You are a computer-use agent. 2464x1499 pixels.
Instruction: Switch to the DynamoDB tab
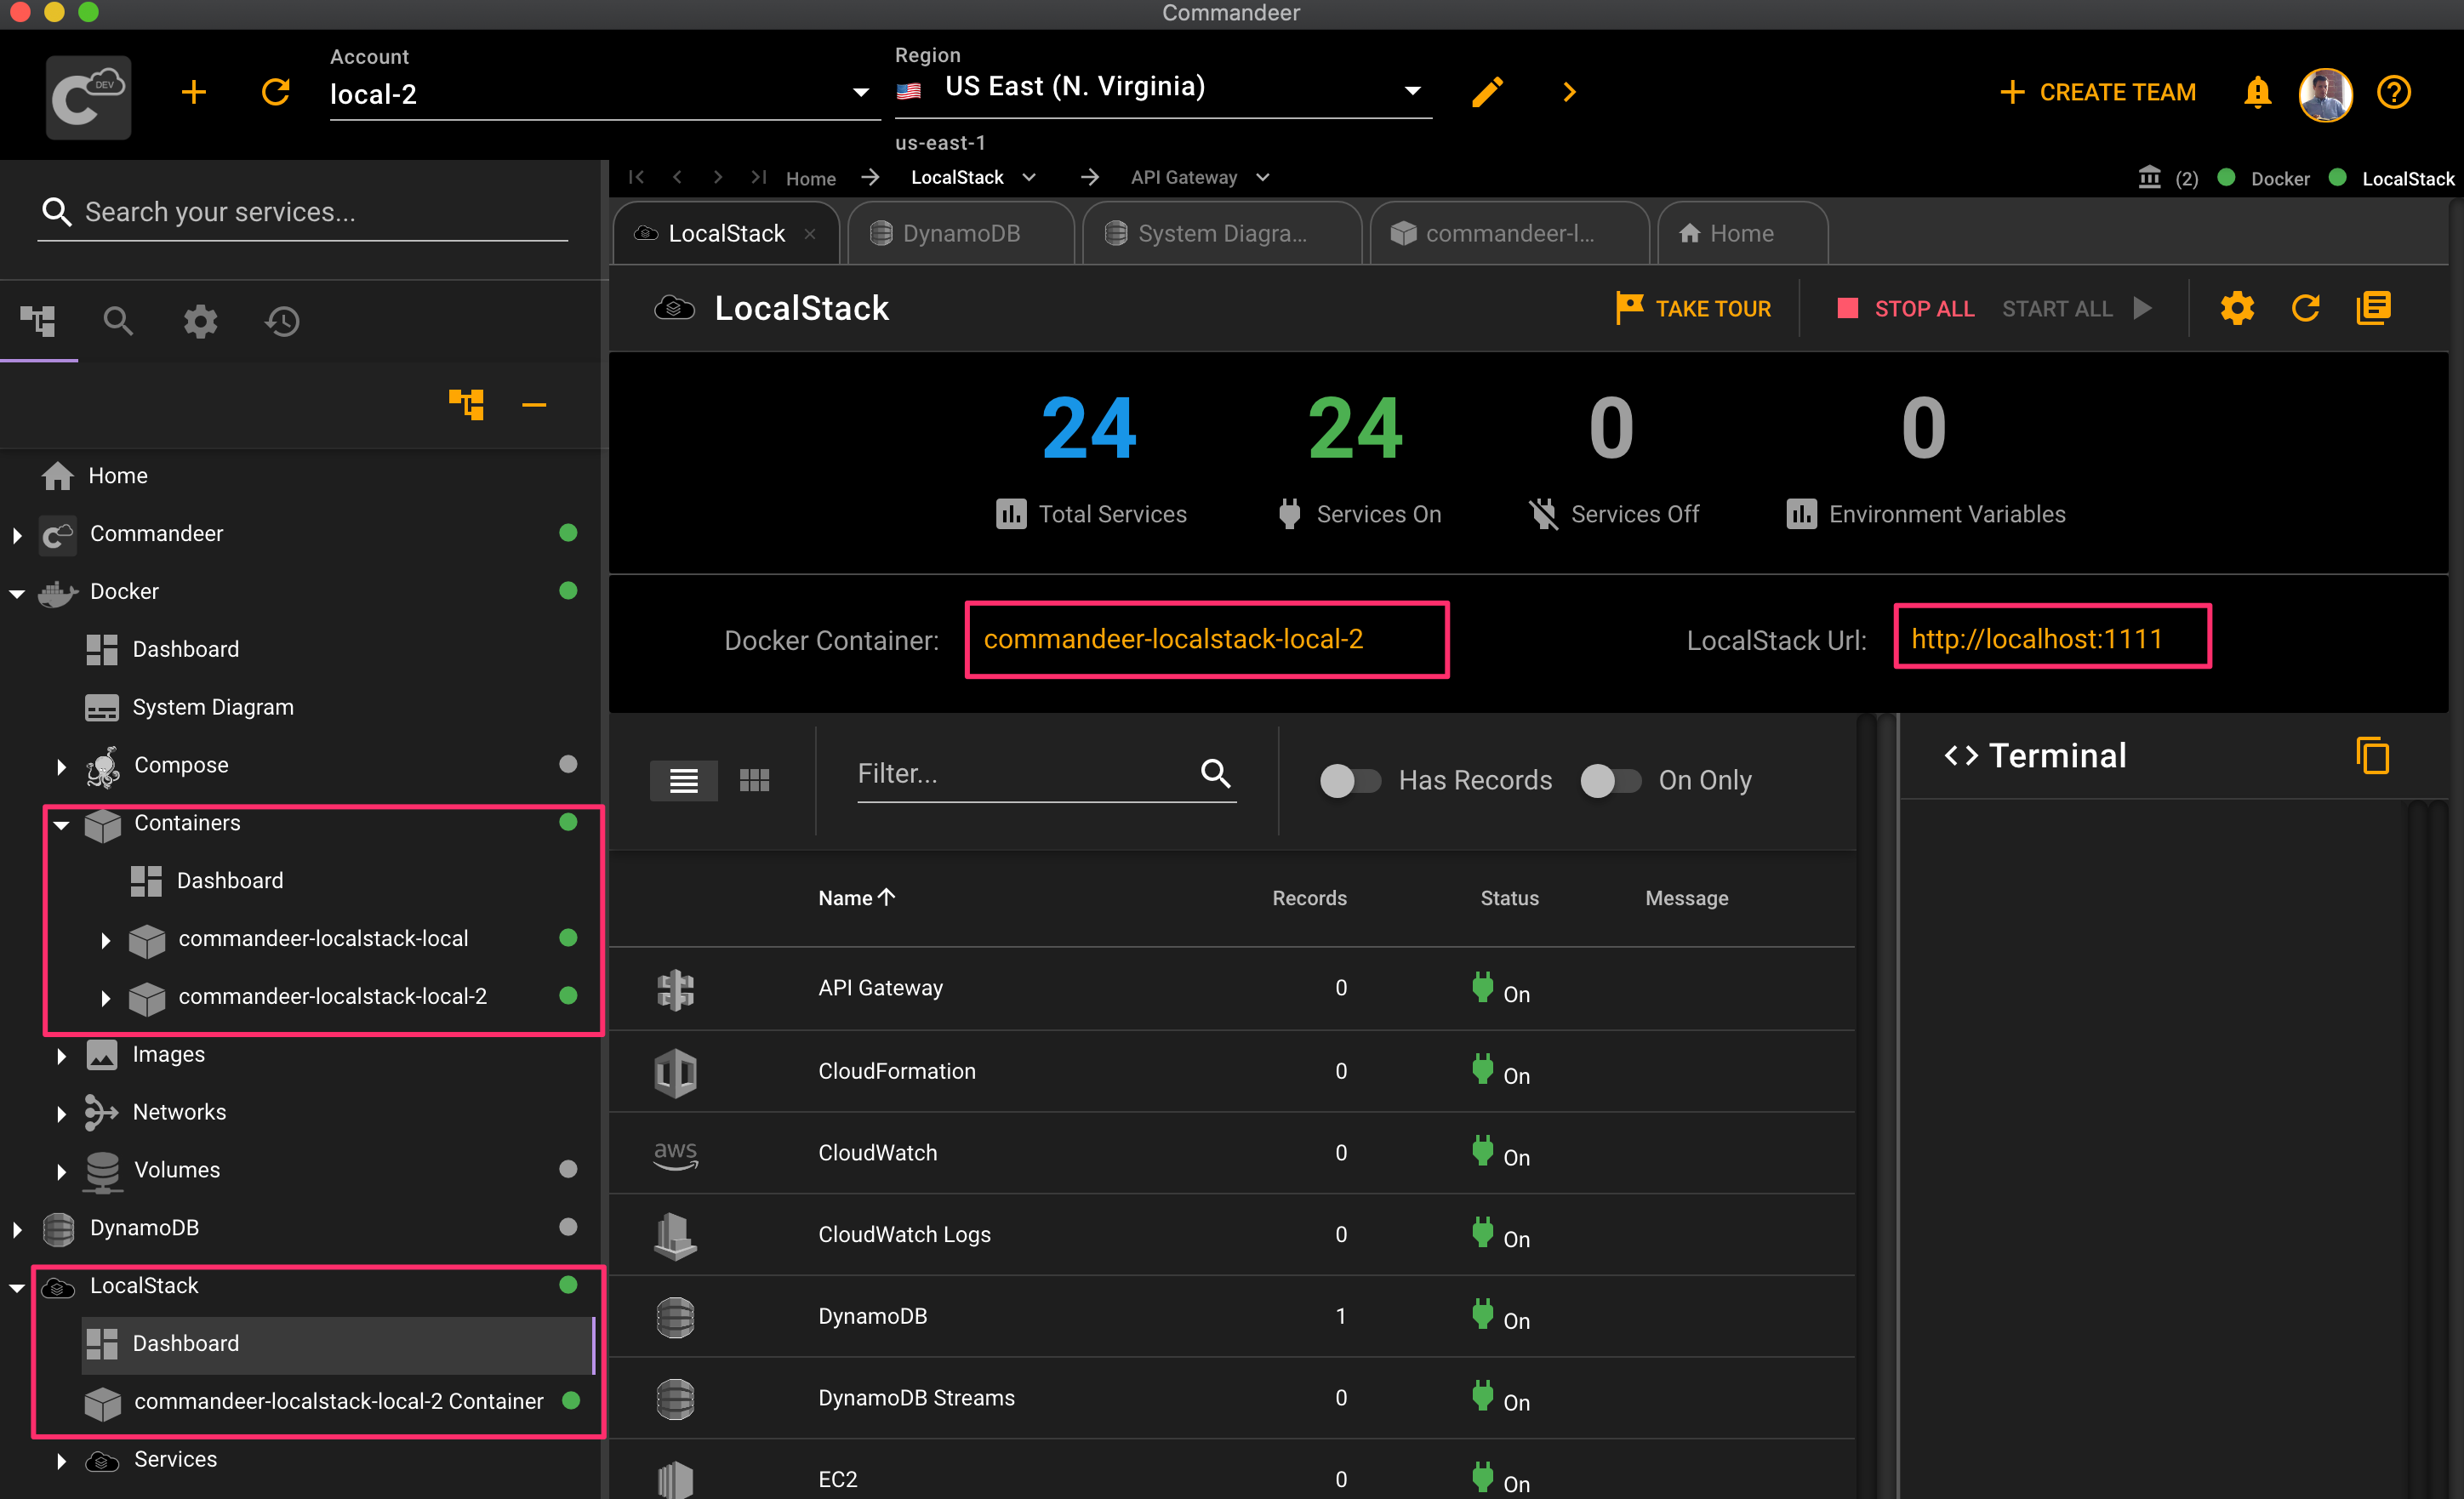coord(960,234)
